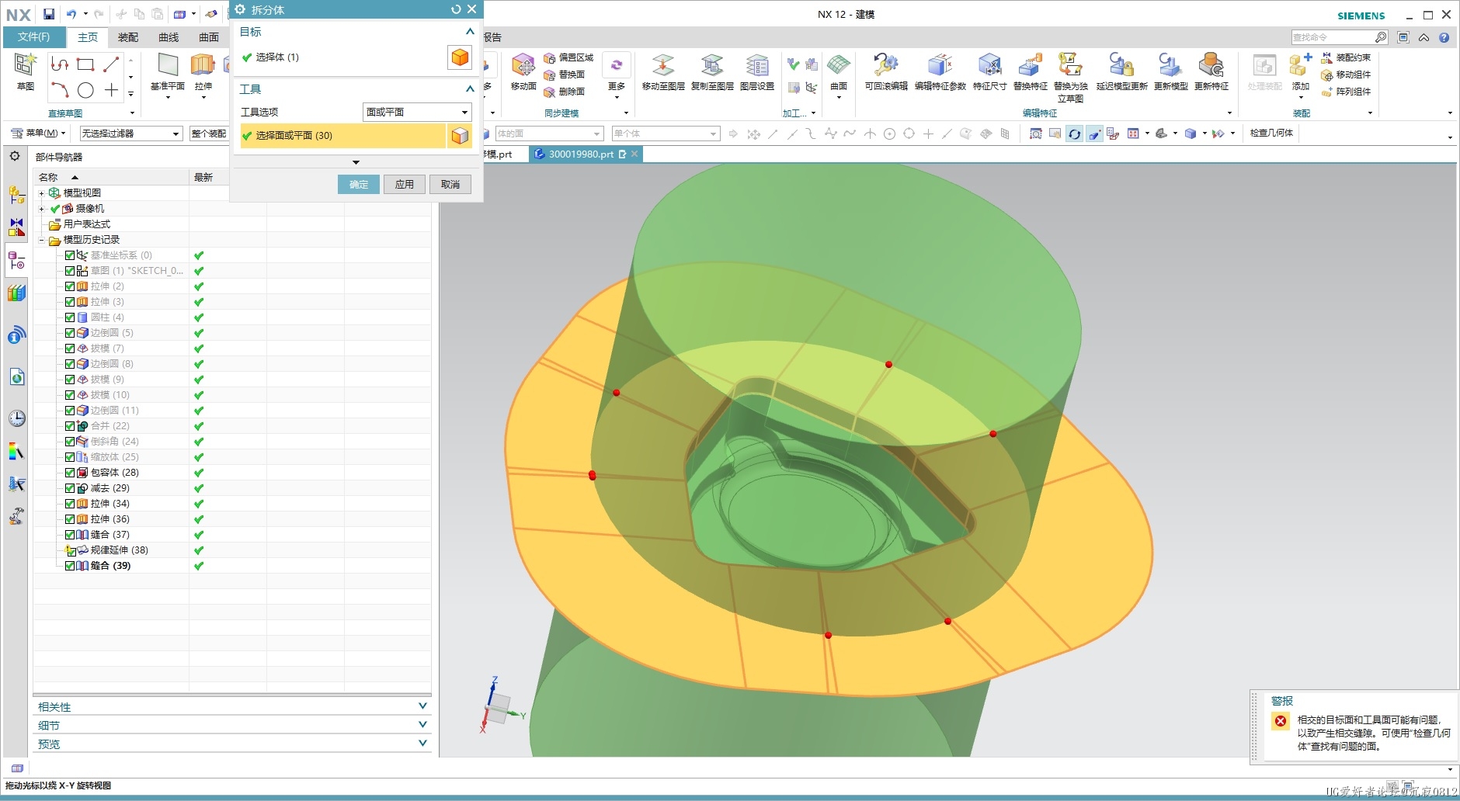The image size is (1460, 801).
Task: Click Delete Face (删除面) icon
Action: (x=550, y=92)
